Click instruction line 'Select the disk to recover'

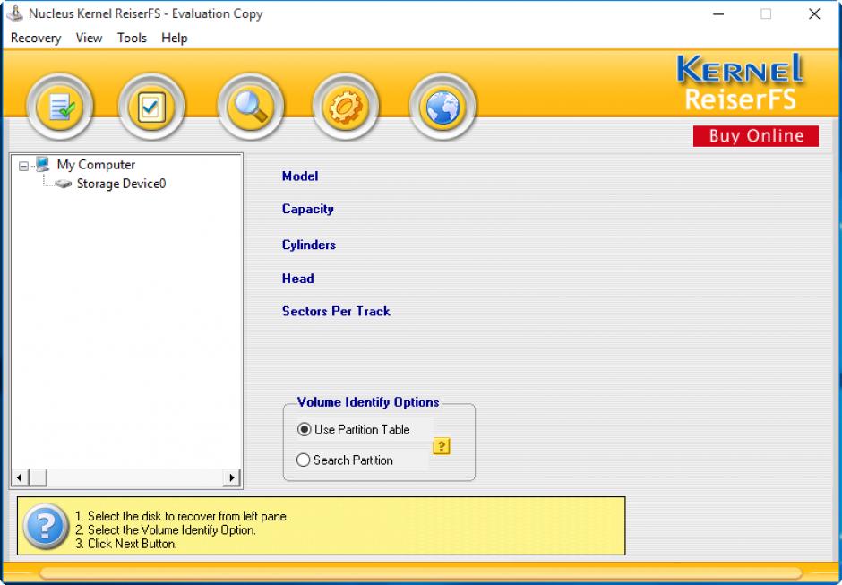tap(182, 516)
